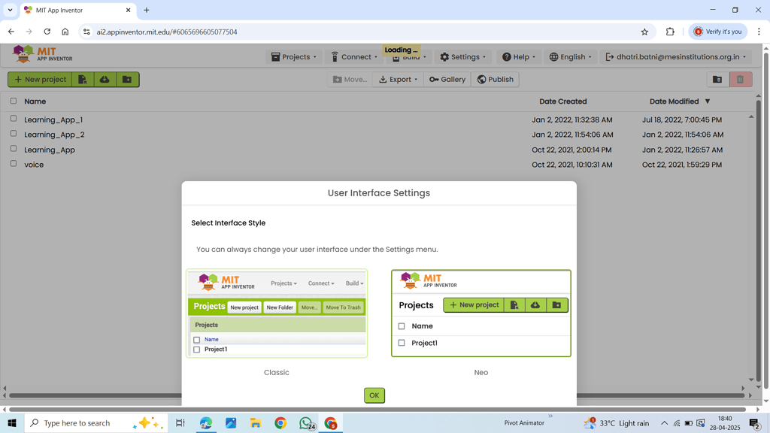This screenshot has width=770, height=433.
Task: Open the trash with the red bin icon
Action: pyautogui.click(x=740, y=79)
